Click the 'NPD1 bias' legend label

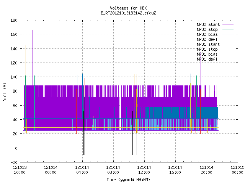pos(207,54)
